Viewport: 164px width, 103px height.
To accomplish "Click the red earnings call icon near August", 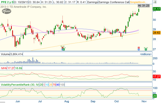I will [x=62, y=48].
